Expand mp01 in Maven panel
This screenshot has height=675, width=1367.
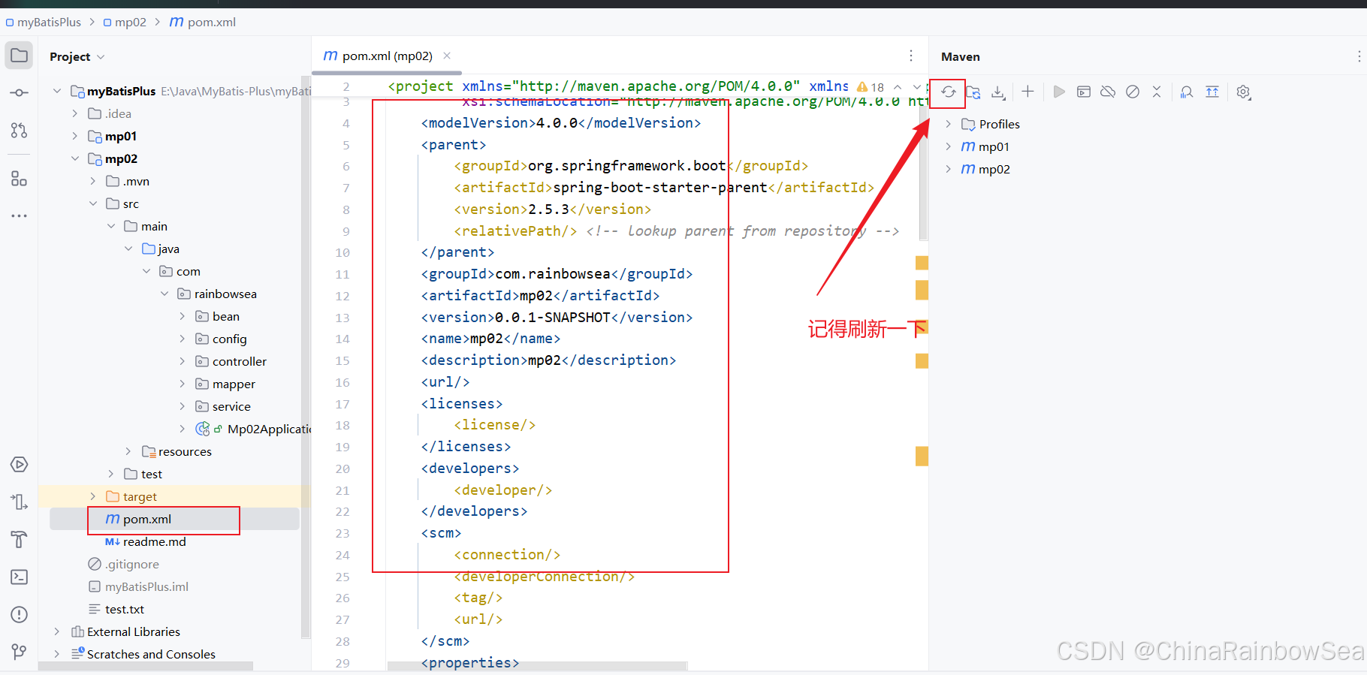pyautogui.click(x=949, y=146)
